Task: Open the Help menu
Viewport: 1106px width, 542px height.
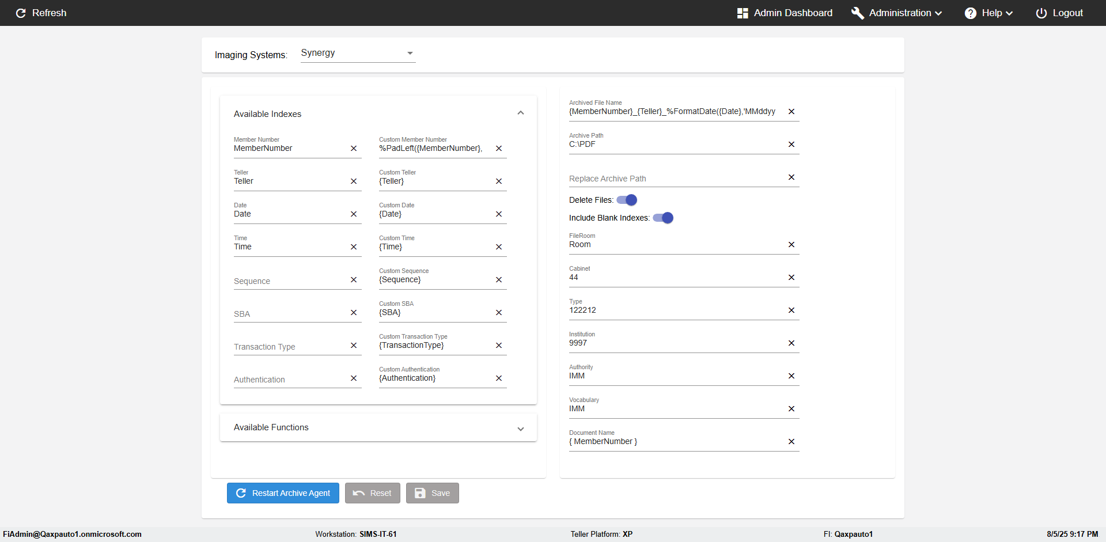Action: pyautogui.click(x=989, y=13)
